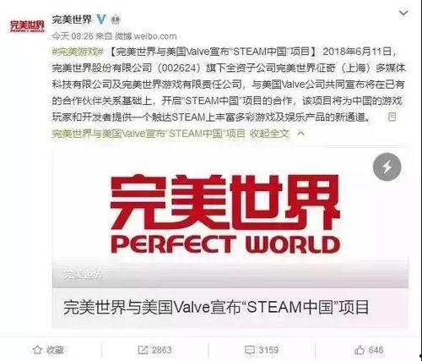The width and height of the screenshot is (422, 361).
Task: Collapse full text with 收起全文
Action: coord(269,134)
